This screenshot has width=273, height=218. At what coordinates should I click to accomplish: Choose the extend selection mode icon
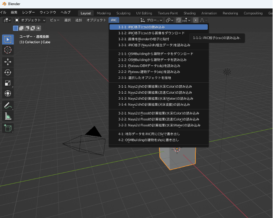pos(21,28)
